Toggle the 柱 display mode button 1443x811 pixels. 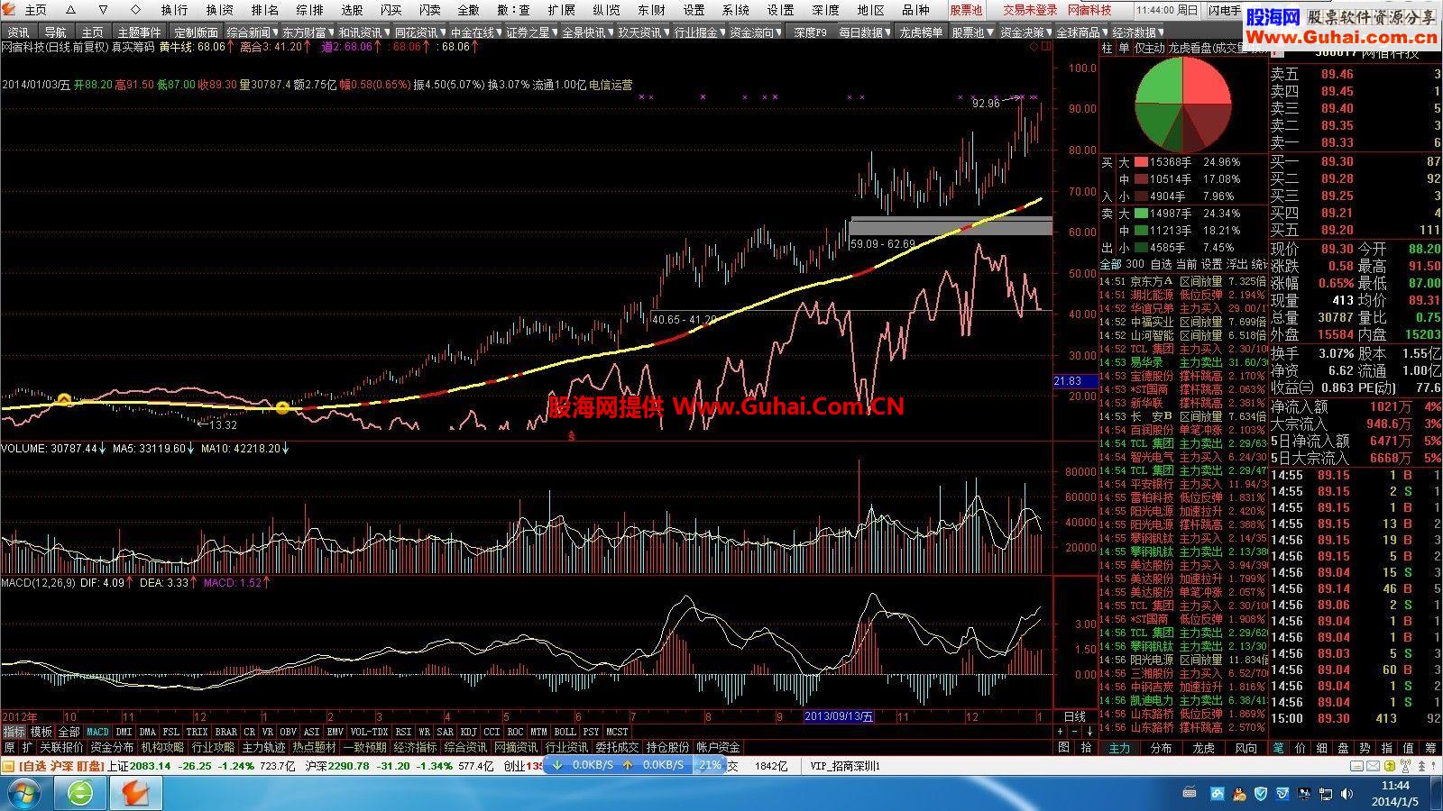(1108, 49)
